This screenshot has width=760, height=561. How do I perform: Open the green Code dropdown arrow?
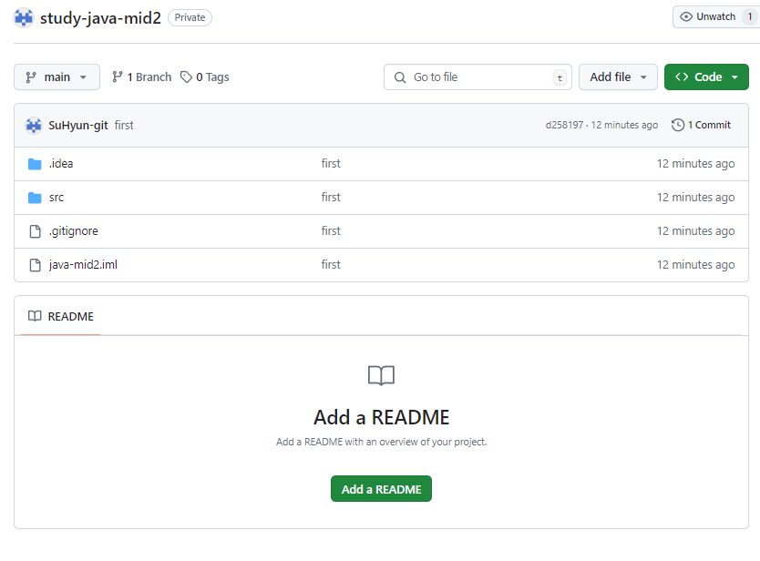(x=734, y=77)
